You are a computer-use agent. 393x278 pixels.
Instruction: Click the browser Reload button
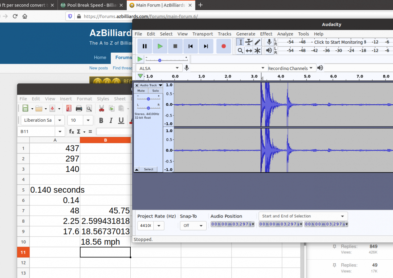tap(15, 16)
